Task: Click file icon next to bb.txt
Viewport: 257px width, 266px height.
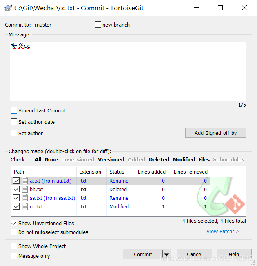Action: point(25,189)
